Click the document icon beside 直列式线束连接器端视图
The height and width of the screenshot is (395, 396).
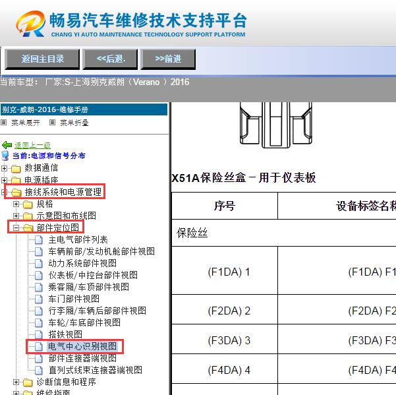(39, 371)
